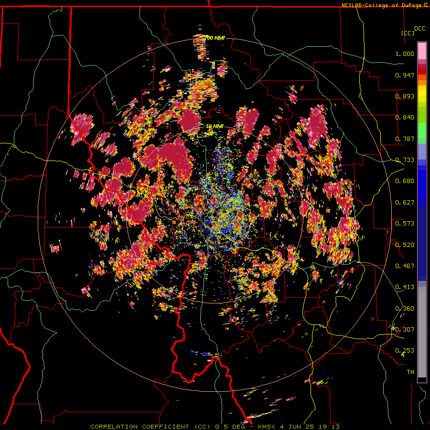Click the CORRELATION COEFFICIENT (CC) caption text

click(150, 427)
